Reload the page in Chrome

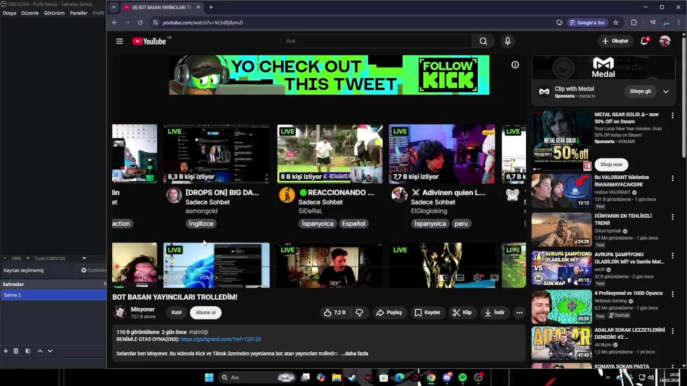[140, 23]
